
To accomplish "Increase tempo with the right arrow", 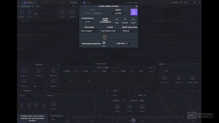I will pos(124,13).
